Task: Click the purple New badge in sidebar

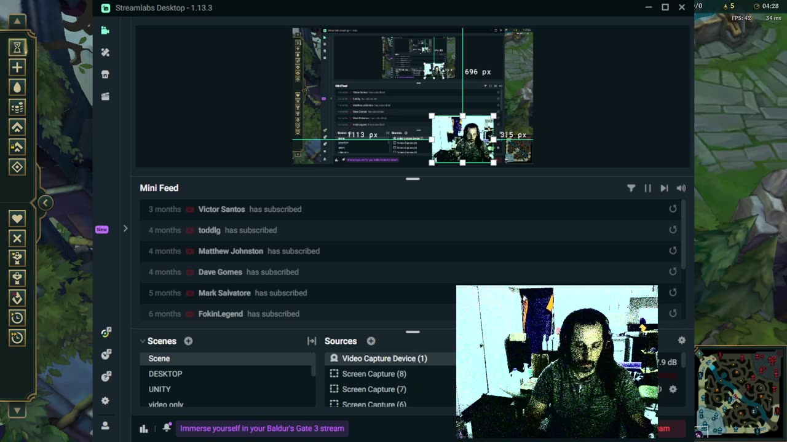Action: (102, 230)
